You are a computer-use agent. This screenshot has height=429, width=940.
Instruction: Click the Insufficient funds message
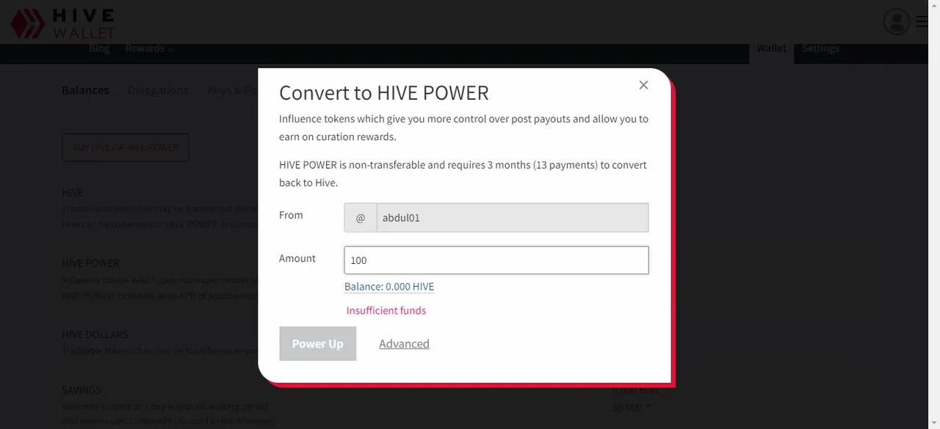click(386, 311)
